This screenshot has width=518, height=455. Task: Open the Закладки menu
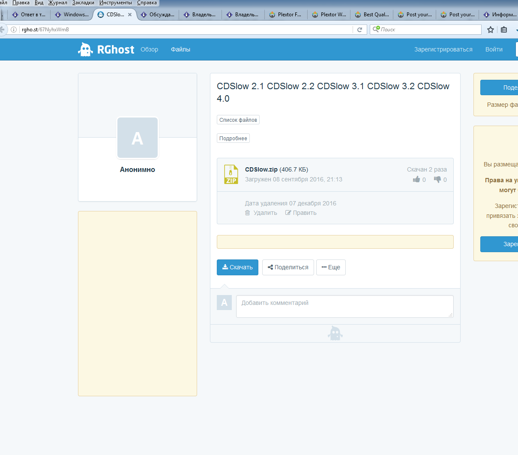click(83, 3)
